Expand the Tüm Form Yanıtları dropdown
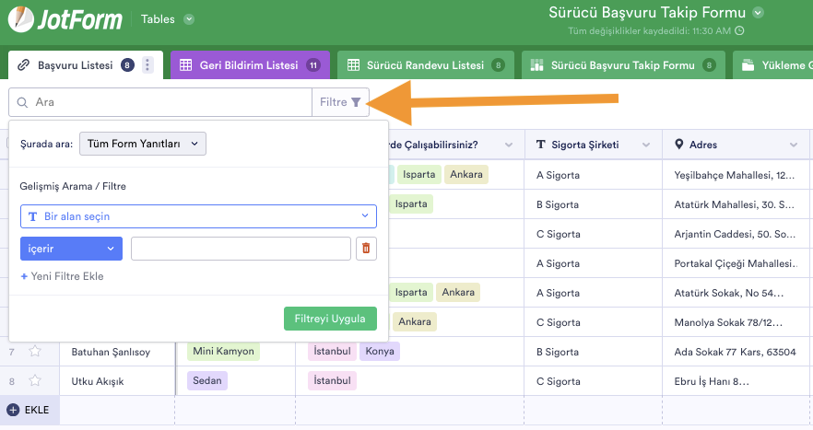This screenshot has width=813, height=430. pyautogui.click(x=143, y=144)
